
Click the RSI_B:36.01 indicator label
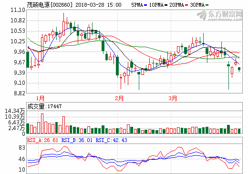click(x=77, y=140)
